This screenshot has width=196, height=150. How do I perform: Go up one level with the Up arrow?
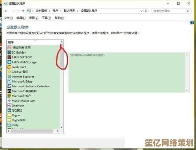[23, 11]
